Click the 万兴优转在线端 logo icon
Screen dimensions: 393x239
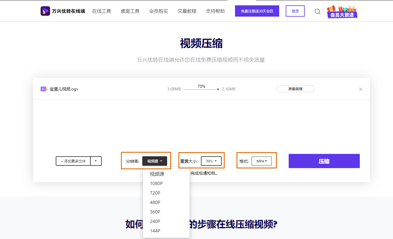pos(45,11)
